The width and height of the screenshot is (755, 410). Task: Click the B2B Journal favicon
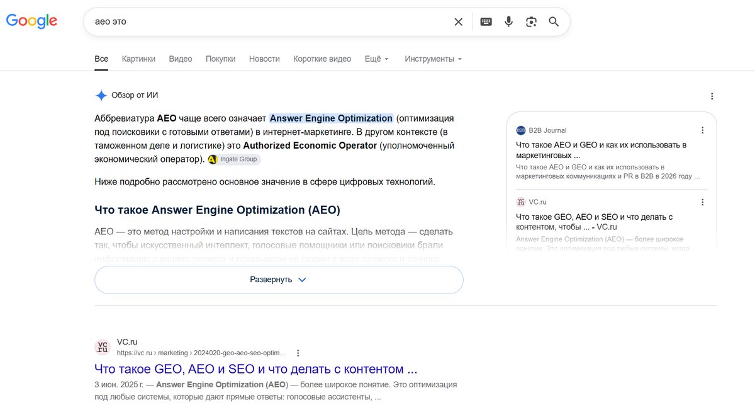(x=521, y=130)
